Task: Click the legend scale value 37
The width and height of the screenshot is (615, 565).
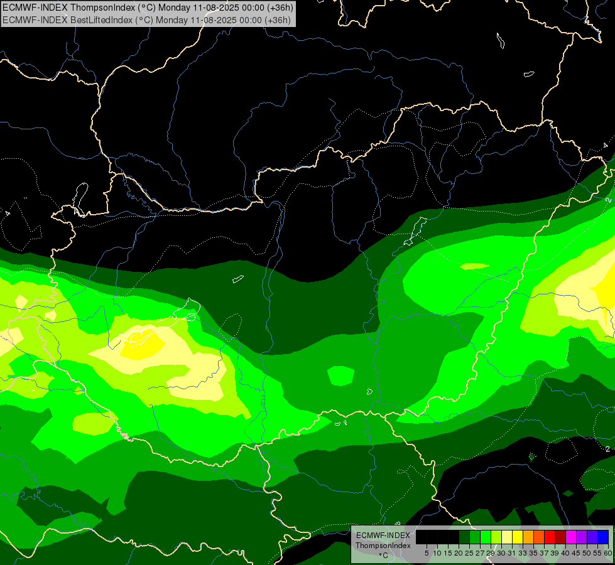Action: click(544, 553)
